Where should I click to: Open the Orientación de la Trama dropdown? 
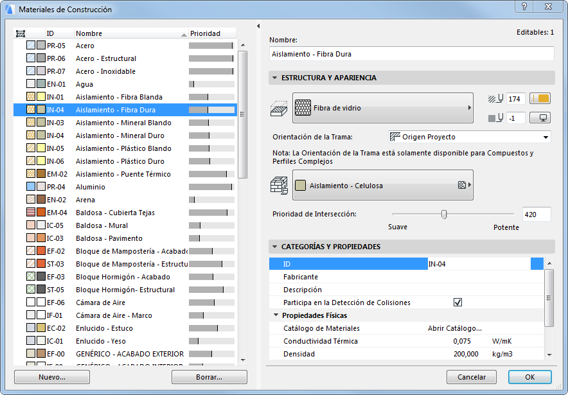coord(470,137)
